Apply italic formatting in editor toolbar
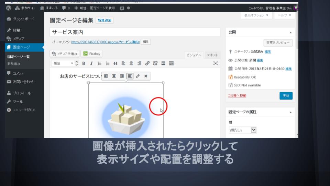The width and height of the screenshot is (330, 186). coord(91,63)
